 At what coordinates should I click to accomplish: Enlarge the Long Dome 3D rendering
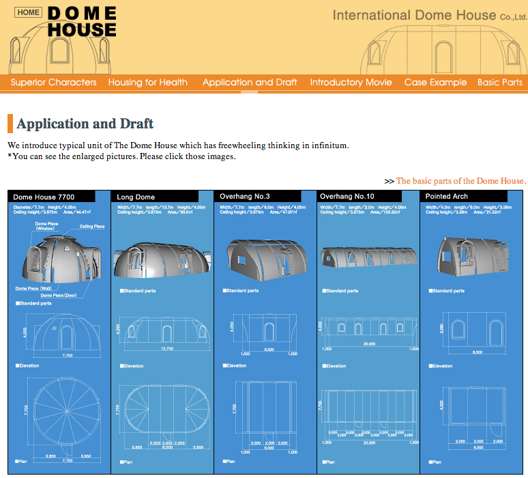tap(162, 260)
